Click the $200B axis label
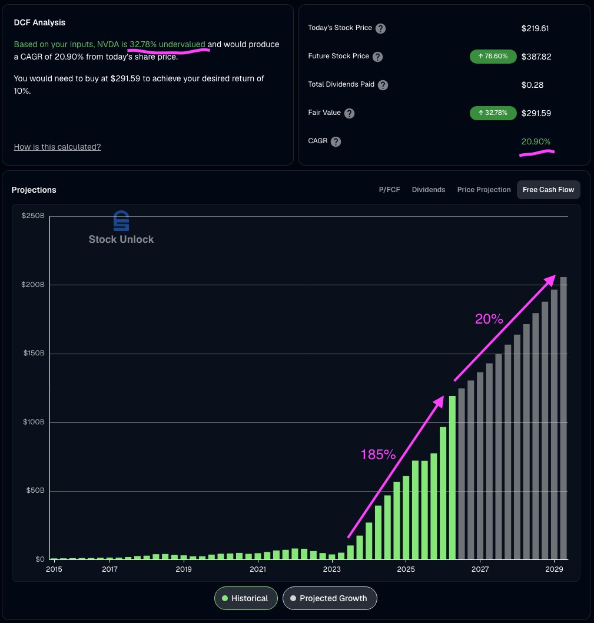This screenshot has width=594, height=623. pyautogui.click(x=33, y=285)
